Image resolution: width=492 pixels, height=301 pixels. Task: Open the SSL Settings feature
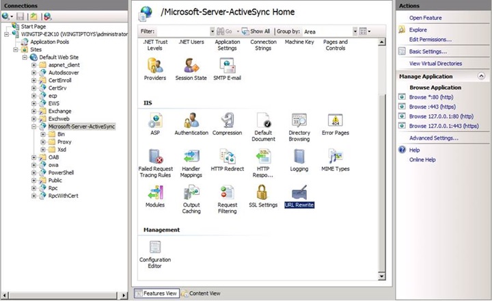point(263,196)
